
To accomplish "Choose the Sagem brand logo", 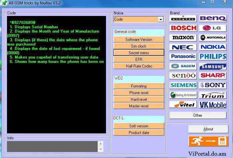I will (183, 66).
